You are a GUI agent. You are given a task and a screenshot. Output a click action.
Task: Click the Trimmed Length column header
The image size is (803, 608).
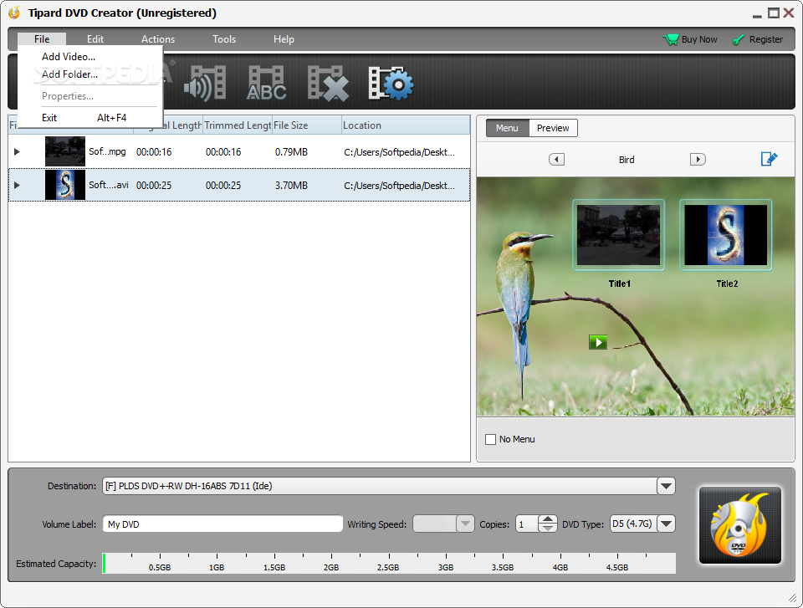pyautogui.click(x=237, y=125)
